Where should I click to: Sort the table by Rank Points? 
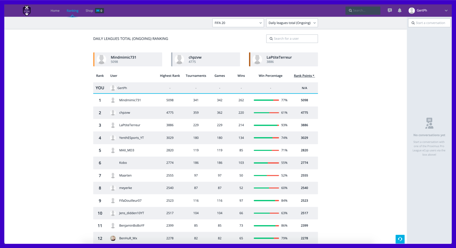(x=304, y=76)
